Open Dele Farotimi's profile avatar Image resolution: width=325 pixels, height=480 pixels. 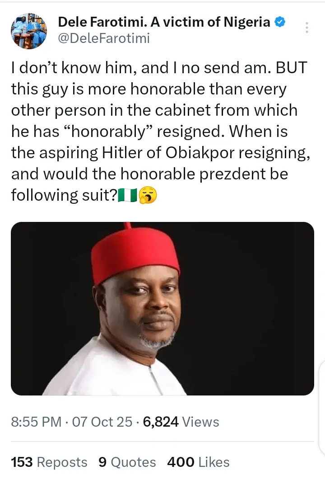pyautogui.click(x=29, y=31)
